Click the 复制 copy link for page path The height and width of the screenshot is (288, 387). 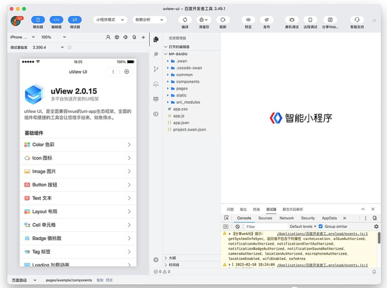100,280
